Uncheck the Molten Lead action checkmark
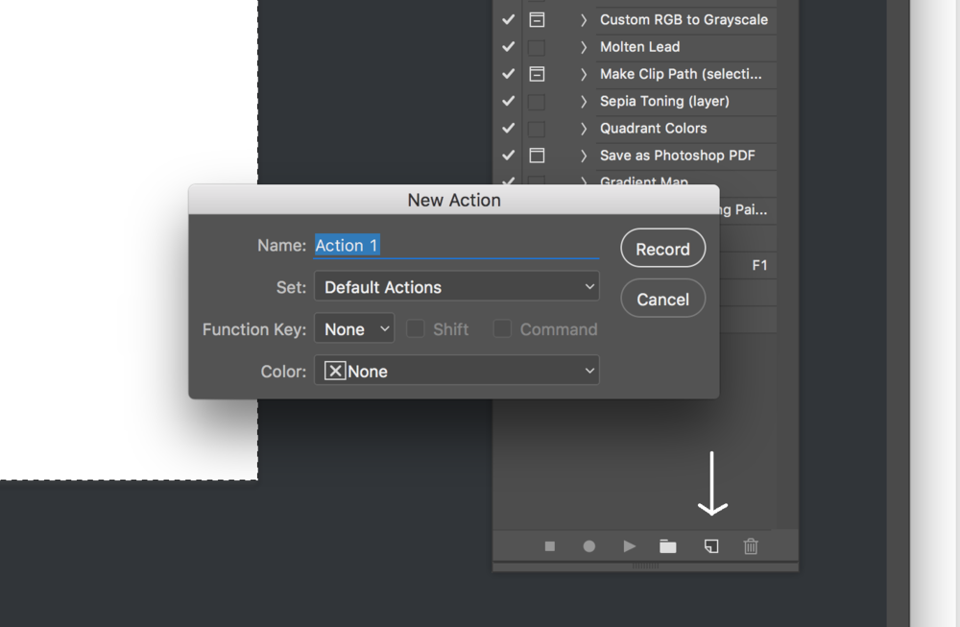The image size is (960, 627). (x=509, y=47)
